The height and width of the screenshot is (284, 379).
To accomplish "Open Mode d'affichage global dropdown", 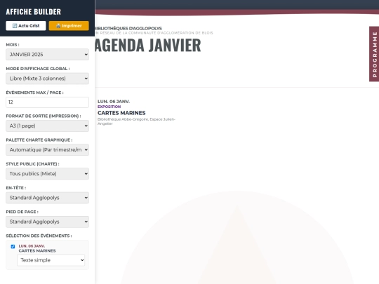I will tap(48, 79).
